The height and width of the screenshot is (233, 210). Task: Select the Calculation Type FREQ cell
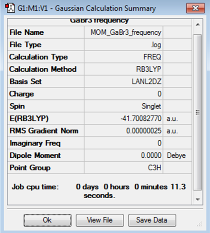point(123,57)
